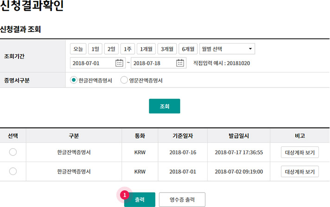
Task: Set period to 2일
Action: point(111,49)
